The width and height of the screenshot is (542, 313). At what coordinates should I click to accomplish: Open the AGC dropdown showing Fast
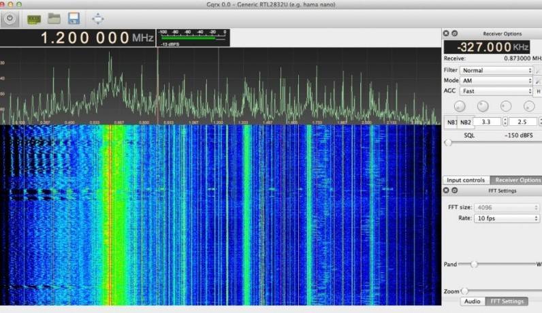[496, 91]
